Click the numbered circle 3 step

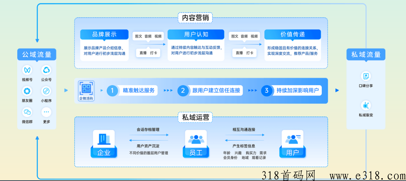tap(266, 90)
